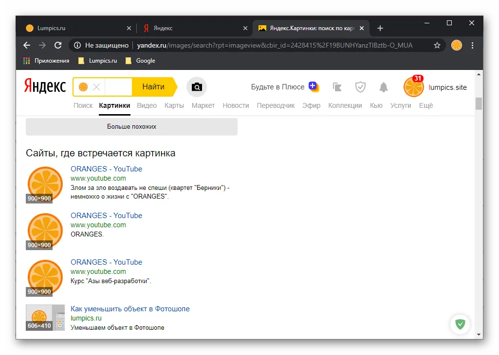499x355 pixels.
Task: Bookmark this page with the star icon
Action: (437, 46)
